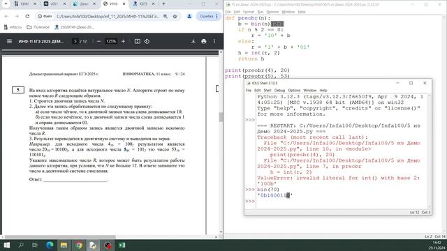The width and height of the screenshot is (447, 251).
Task: Zoom out the PDF
Action: tap(98, 41)
